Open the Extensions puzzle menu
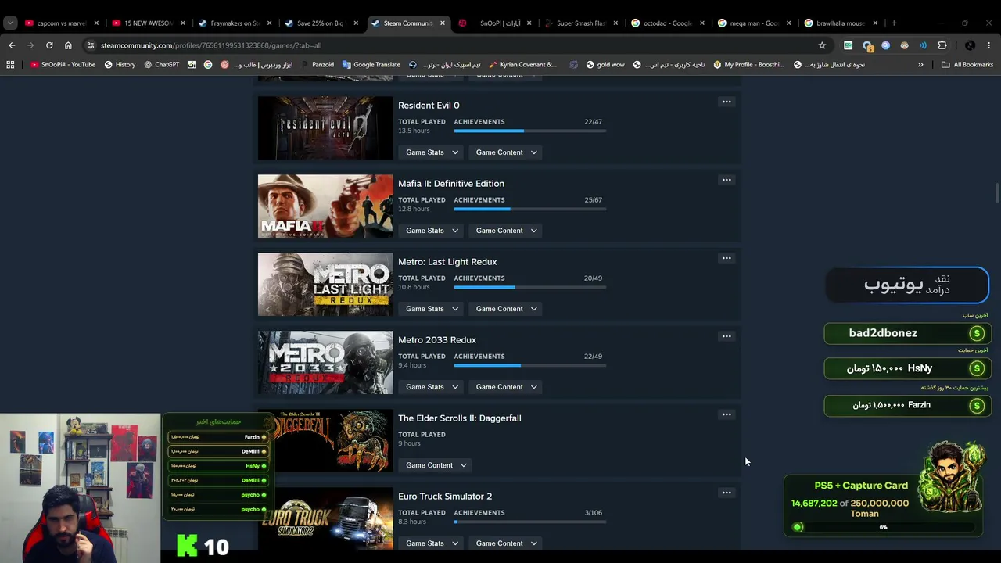Viewport: 1001px width, 563px height. [942, 45]
